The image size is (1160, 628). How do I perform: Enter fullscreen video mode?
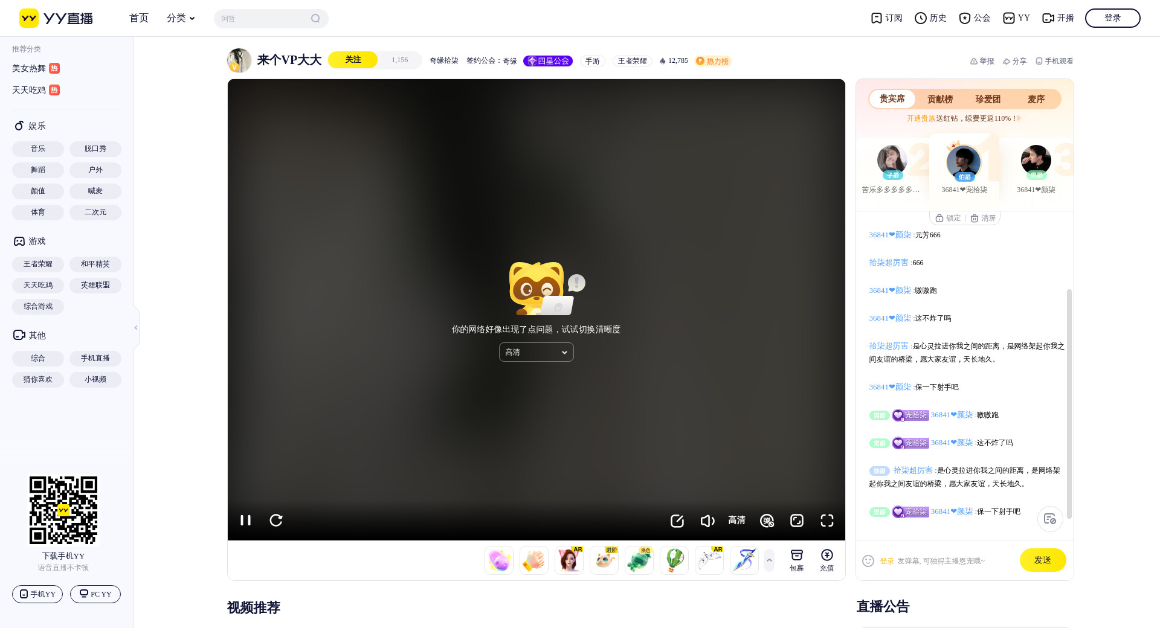point(827,521)
